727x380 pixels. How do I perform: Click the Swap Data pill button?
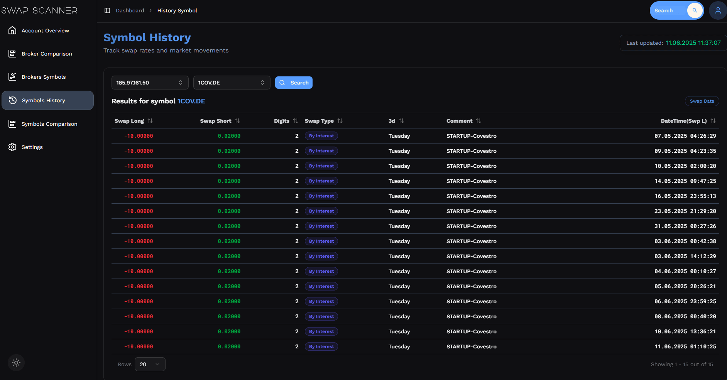pos(702,101)
